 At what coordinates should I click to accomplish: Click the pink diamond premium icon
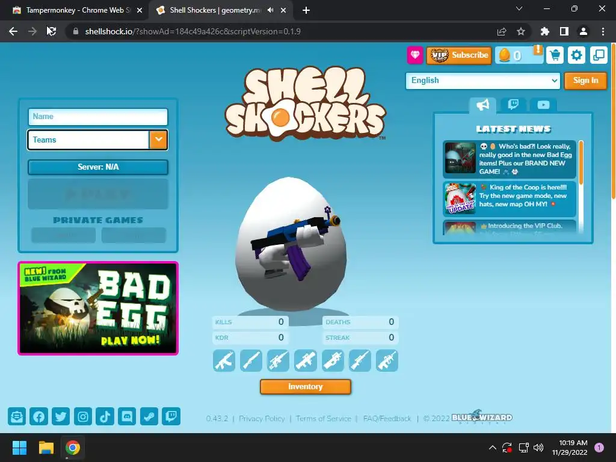click(415, 55)
